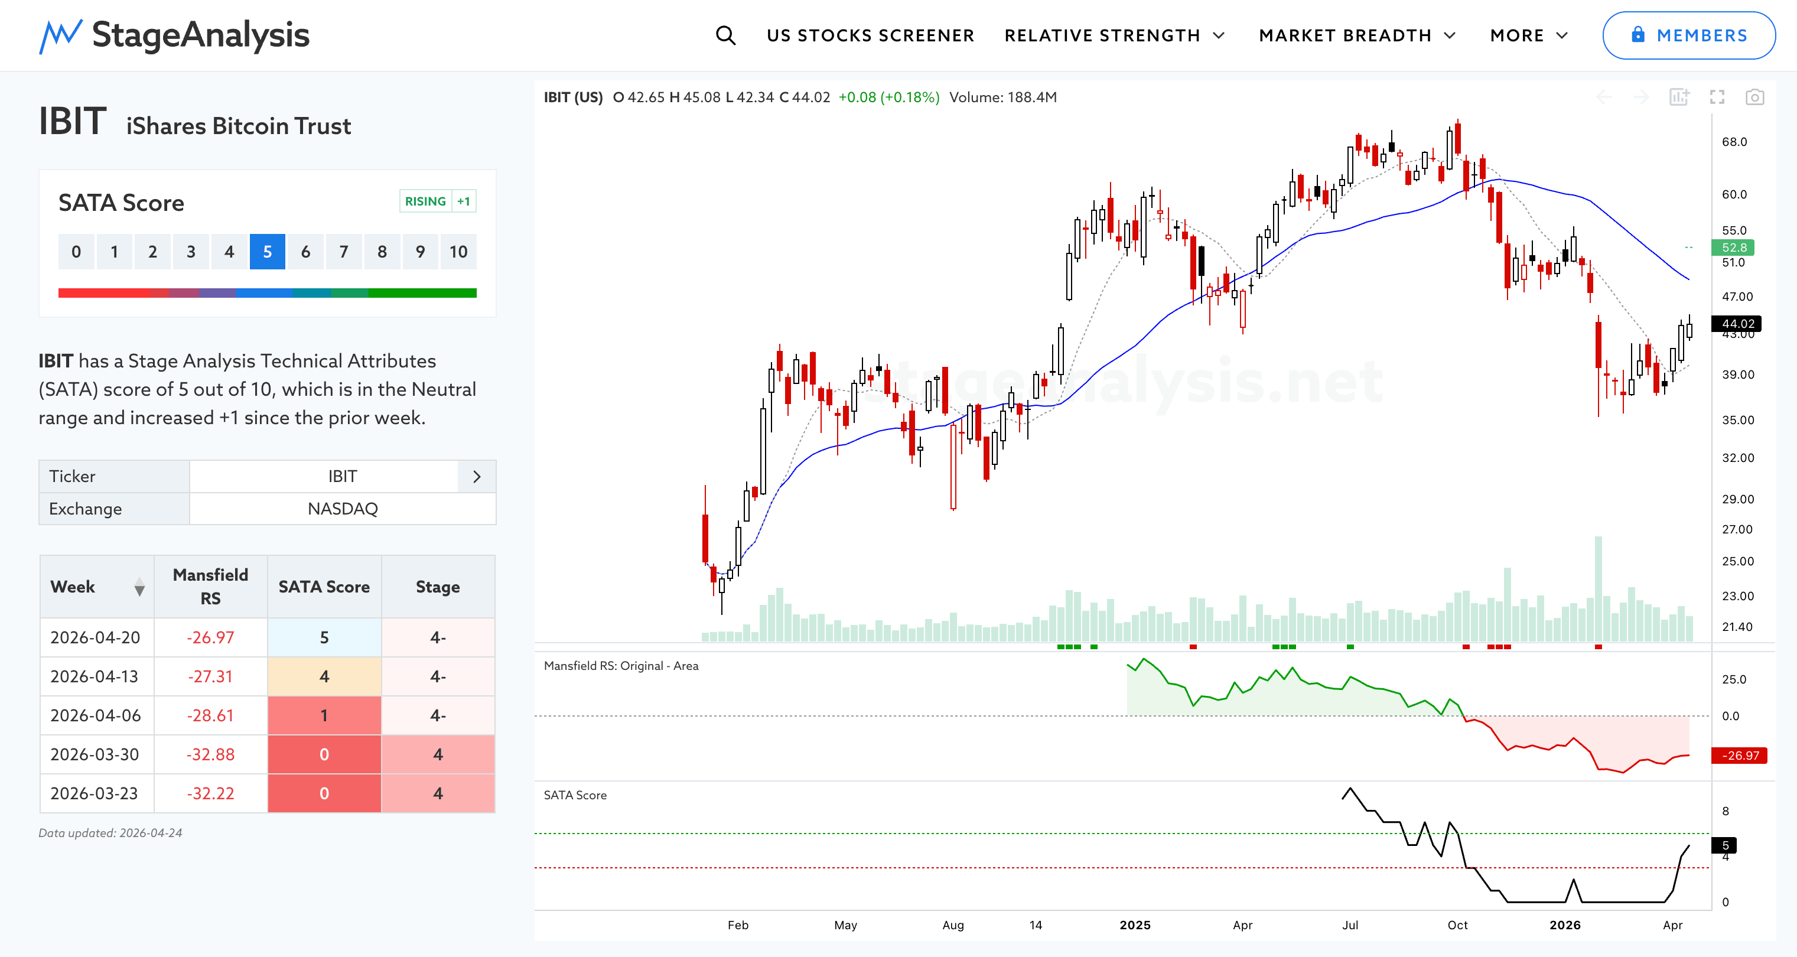Open the IBIT ticker row chevron
Image resolution: width=1797 pixels, height=957 pixels.
click(x=477, y=476)
